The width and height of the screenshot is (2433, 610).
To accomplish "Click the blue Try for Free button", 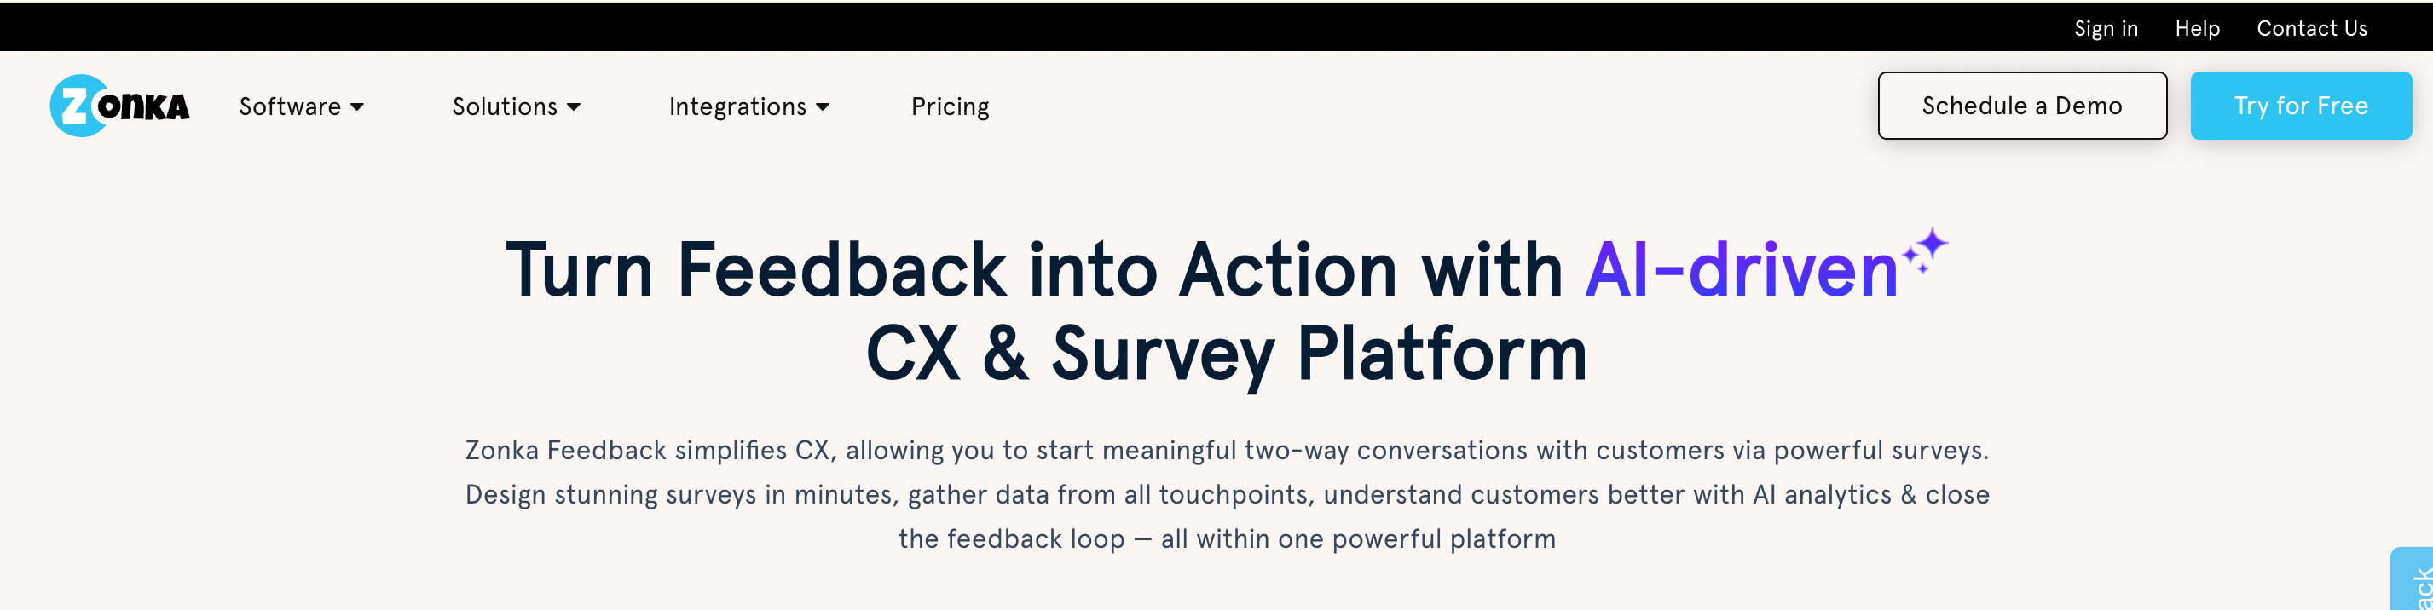I will point(2301,106).
